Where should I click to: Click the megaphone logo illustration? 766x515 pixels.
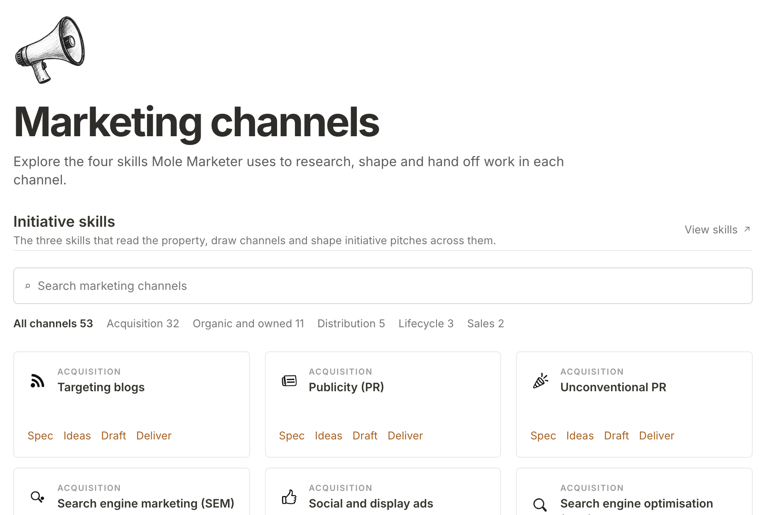[x=50, y=50]
